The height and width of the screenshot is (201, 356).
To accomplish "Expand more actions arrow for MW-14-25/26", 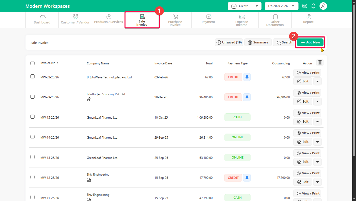I will point(317,142).
